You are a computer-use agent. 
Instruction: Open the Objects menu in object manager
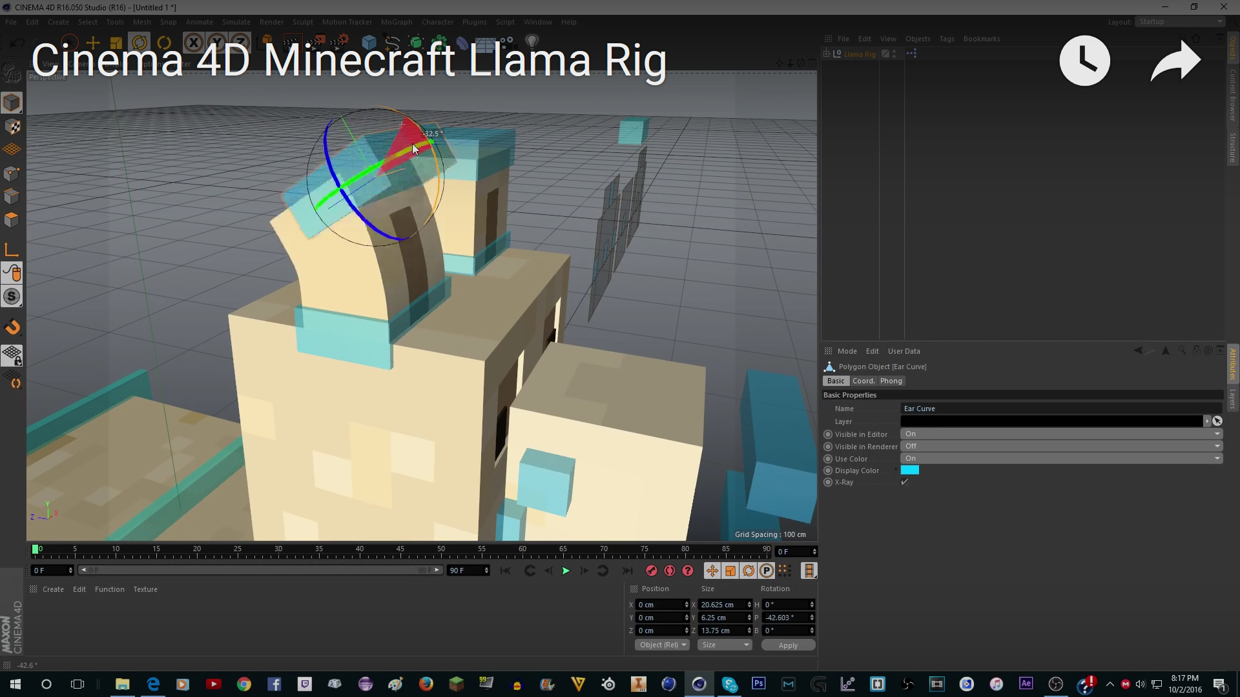pyautogui.click(x=918, y=39)
